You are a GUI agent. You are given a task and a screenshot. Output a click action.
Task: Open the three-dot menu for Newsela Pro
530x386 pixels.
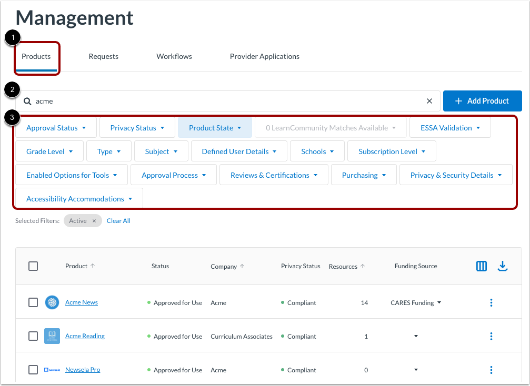tap(491, 370)
